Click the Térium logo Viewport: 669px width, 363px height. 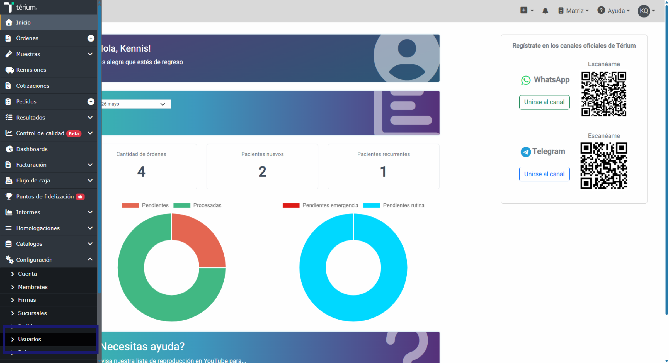pyautogui.click(x=20, y=7)
